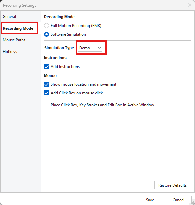
Task: Select the Recording Mode tab
Action: pyautogui.click(x=18, y=28)
